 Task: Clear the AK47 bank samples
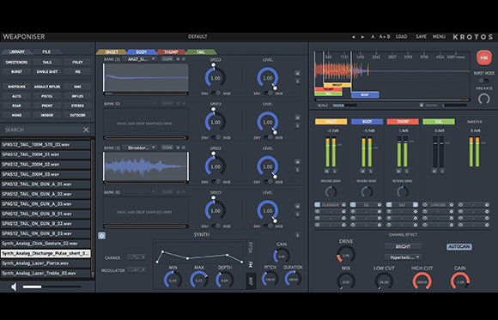(x=167, y=59)
